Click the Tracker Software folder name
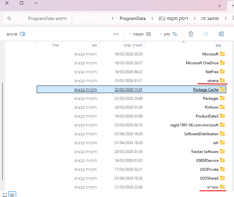 (205, 152)
